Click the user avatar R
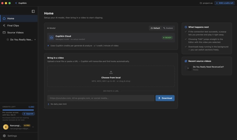 click(6, 127)
